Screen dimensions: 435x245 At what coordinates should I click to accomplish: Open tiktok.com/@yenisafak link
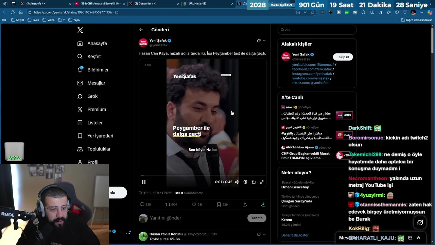tap(310, 83)
